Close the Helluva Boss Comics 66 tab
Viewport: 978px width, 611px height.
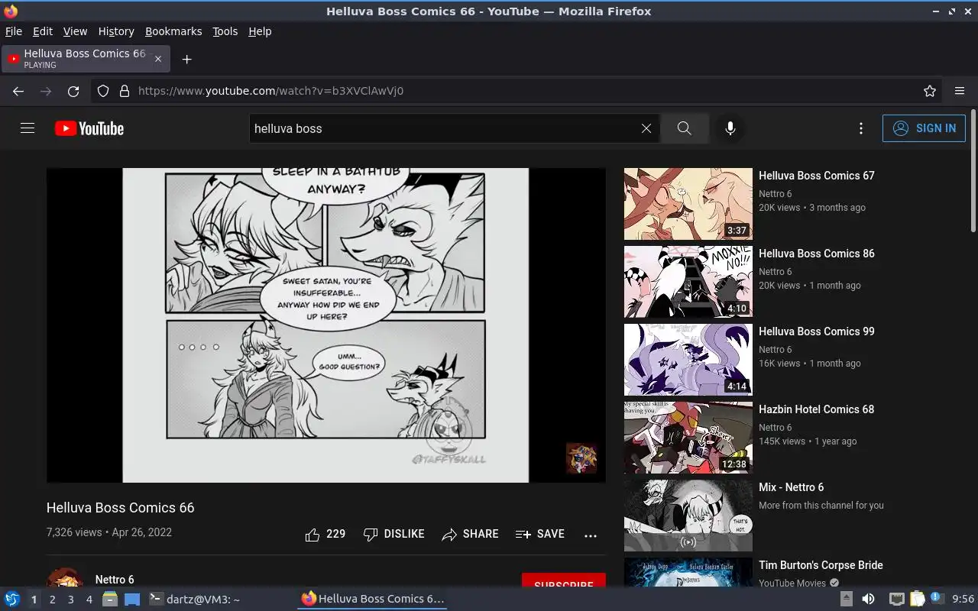(158, 59)
